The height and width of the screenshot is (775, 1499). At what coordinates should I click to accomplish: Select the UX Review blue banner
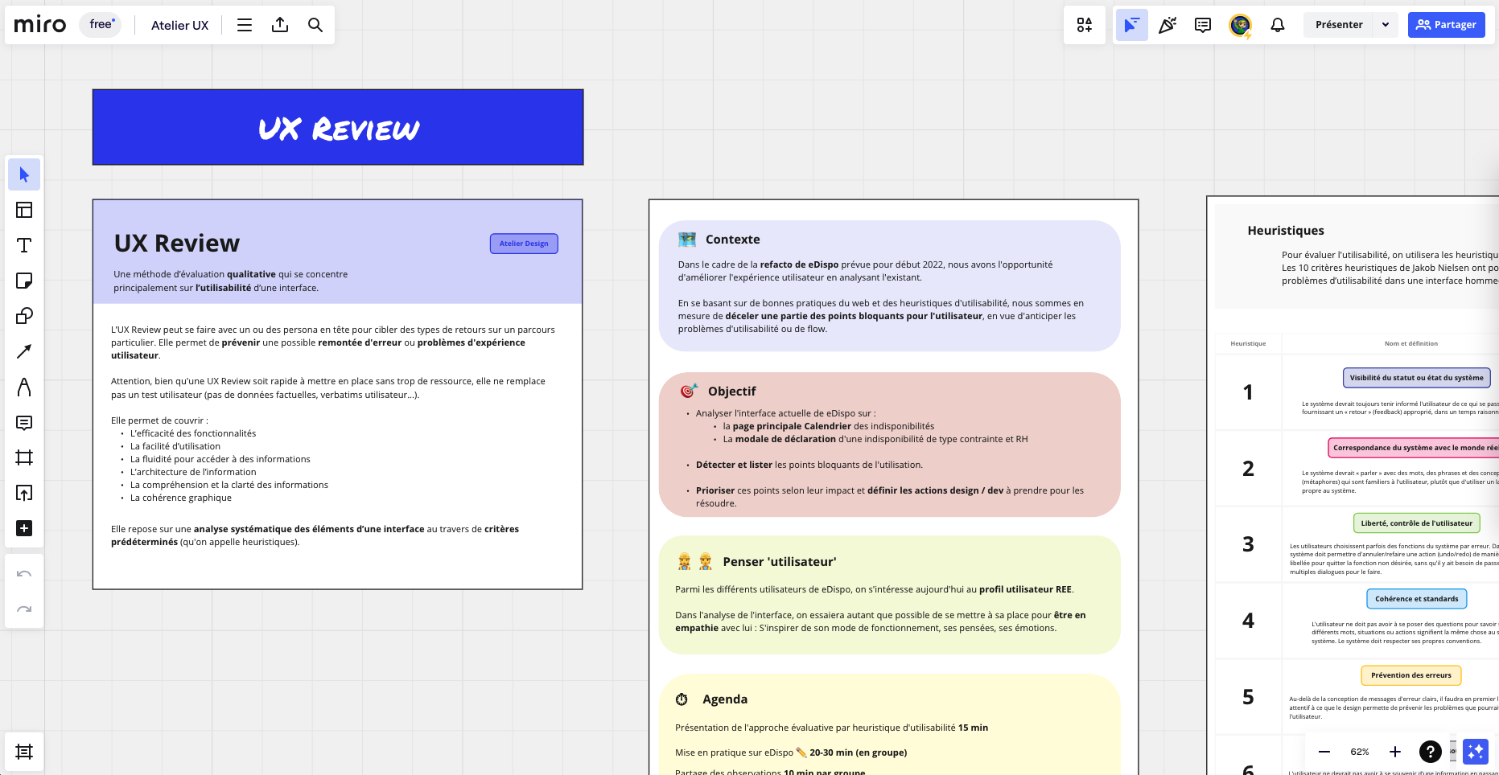coord(338,127)
